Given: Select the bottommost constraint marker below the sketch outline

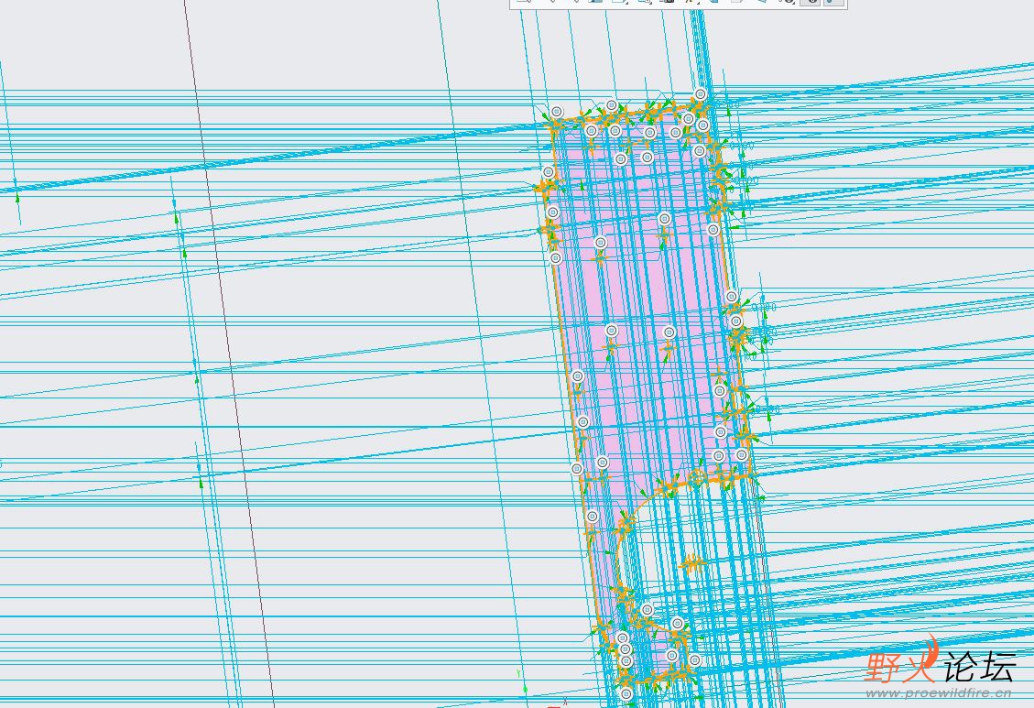Looking at the screenshot, I should [626, 693].
